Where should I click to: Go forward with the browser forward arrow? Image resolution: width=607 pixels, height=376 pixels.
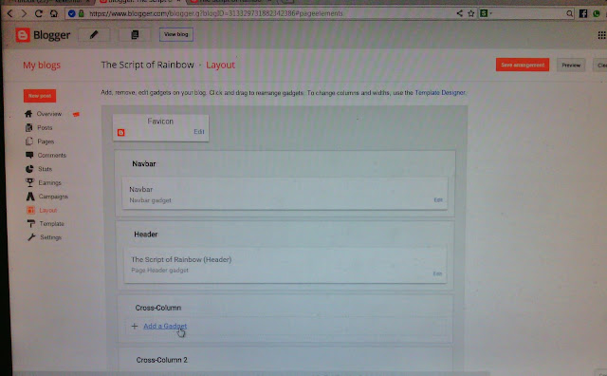click(24, 13)
